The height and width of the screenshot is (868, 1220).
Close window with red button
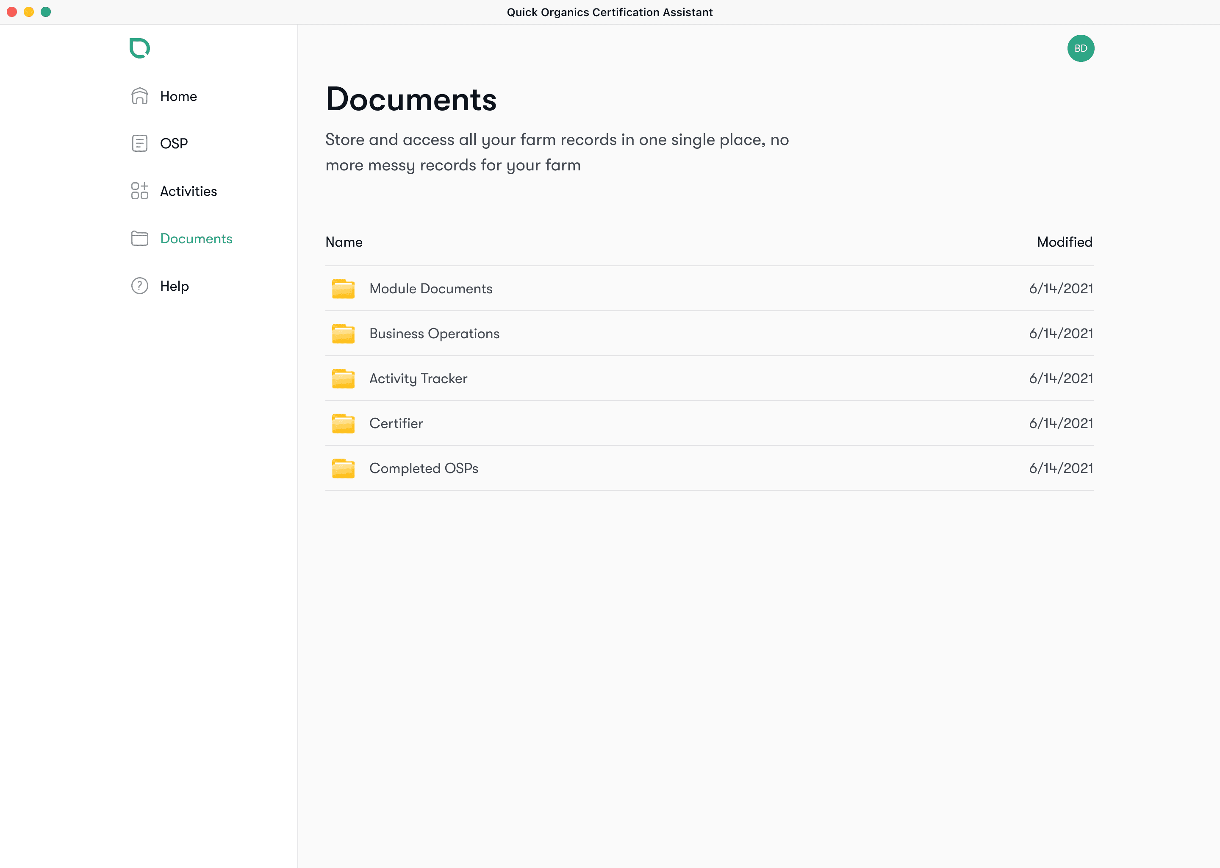tap(12, 12)
